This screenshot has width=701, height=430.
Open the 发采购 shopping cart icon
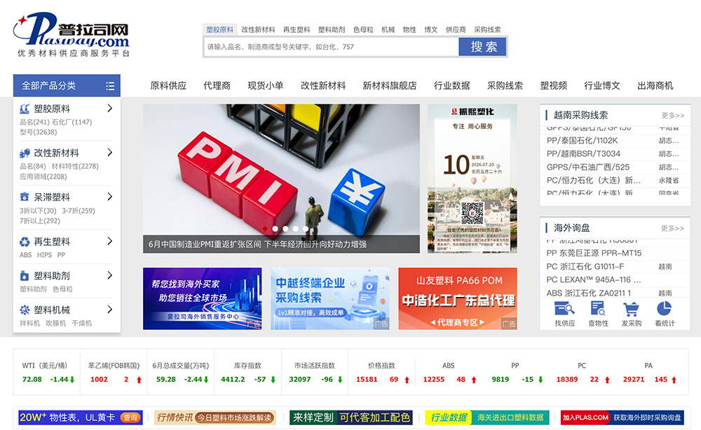(631, 309)
